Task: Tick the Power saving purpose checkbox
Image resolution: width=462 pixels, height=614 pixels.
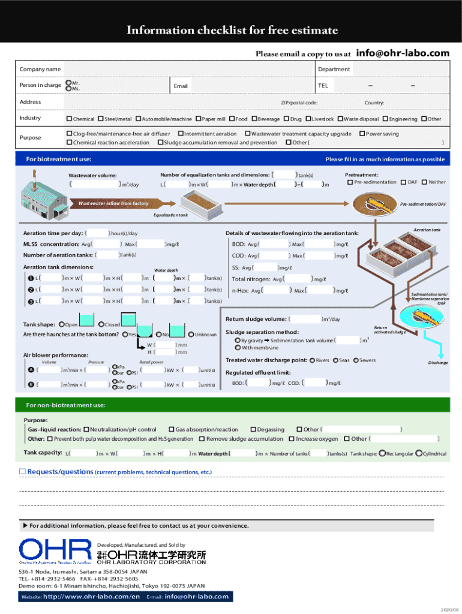Action: pyautogui.click(x=361, y=134)
